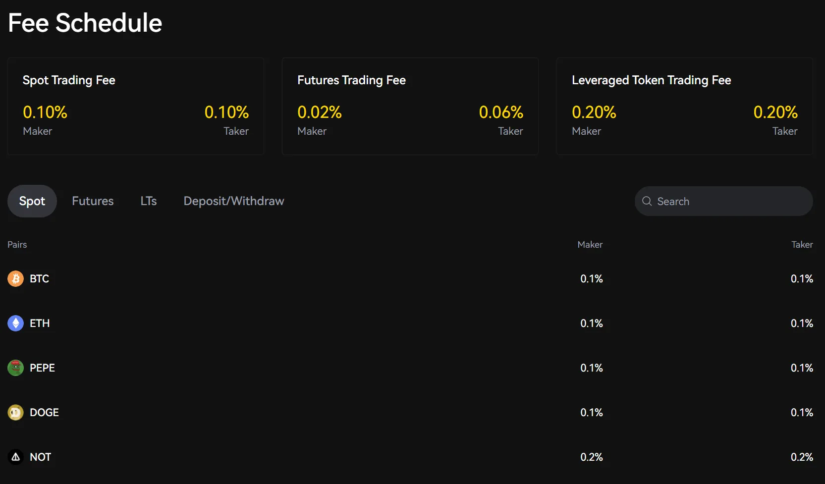Click the Ethereum blue diamond icon

click(x=15, y=323)
